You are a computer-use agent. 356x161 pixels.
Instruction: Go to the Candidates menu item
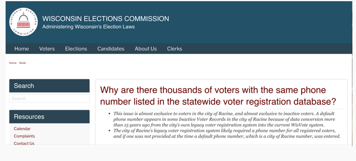tap(111, 49)
